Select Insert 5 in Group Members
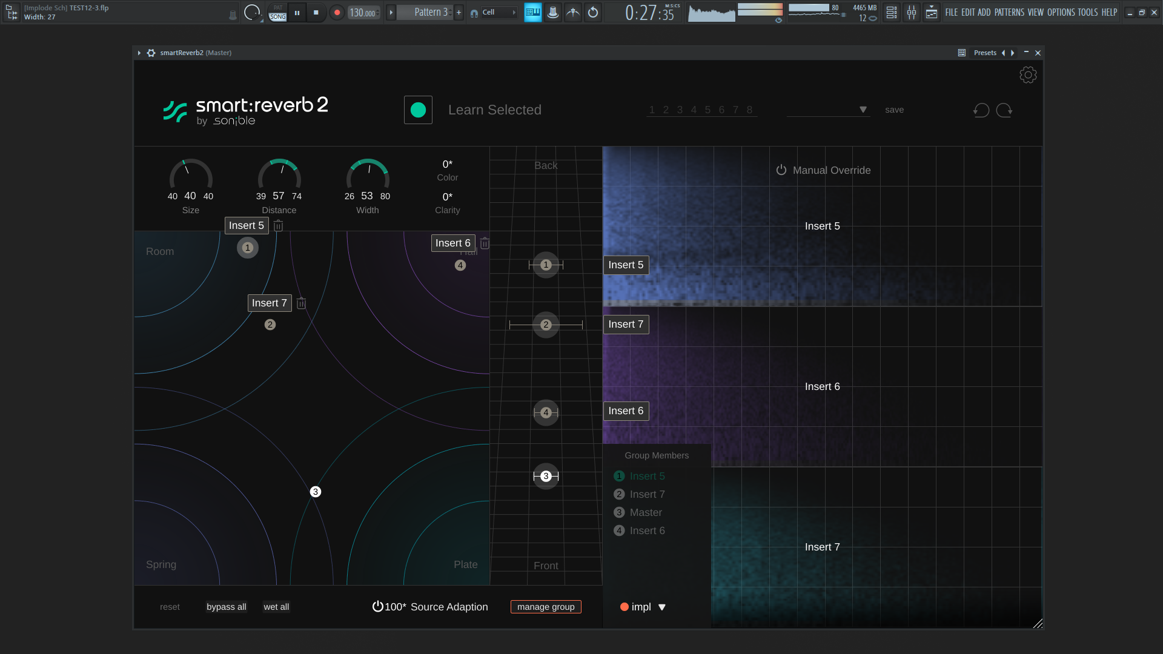This screenshot has width=1163, height=654. (639, 476)
